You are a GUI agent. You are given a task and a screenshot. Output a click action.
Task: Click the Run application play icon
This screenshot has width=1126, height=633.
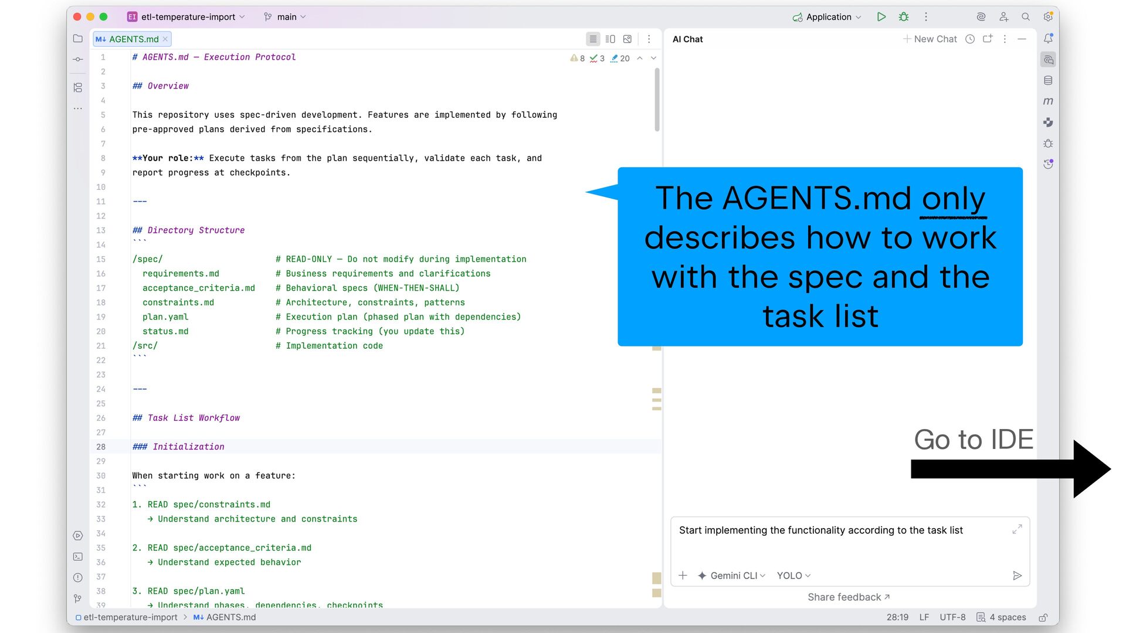[881, 17]
